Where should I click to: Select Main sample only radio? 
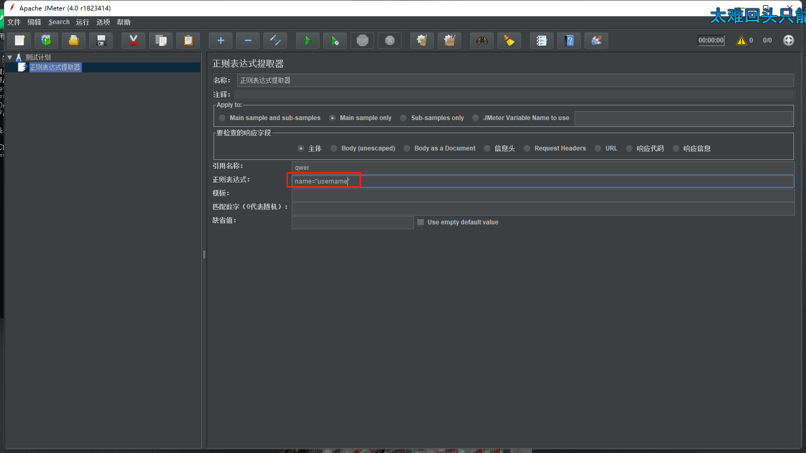click(333, 118)
